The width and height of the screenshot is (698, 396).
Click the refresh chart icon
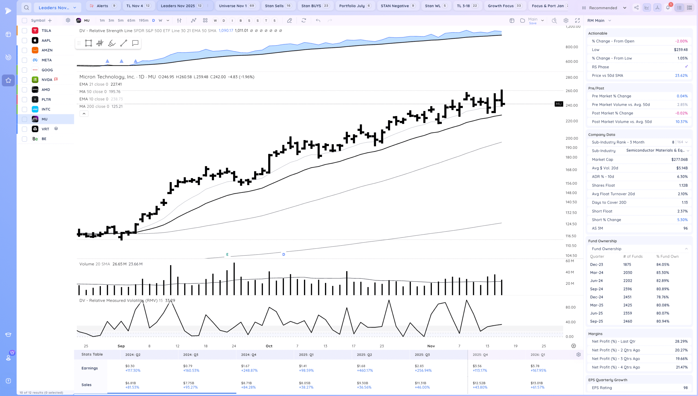tap(304, 20)
